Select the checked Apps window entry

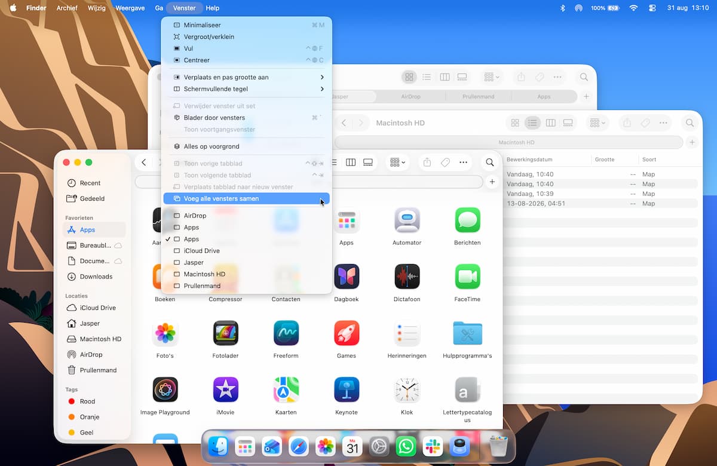pos(246,239)
